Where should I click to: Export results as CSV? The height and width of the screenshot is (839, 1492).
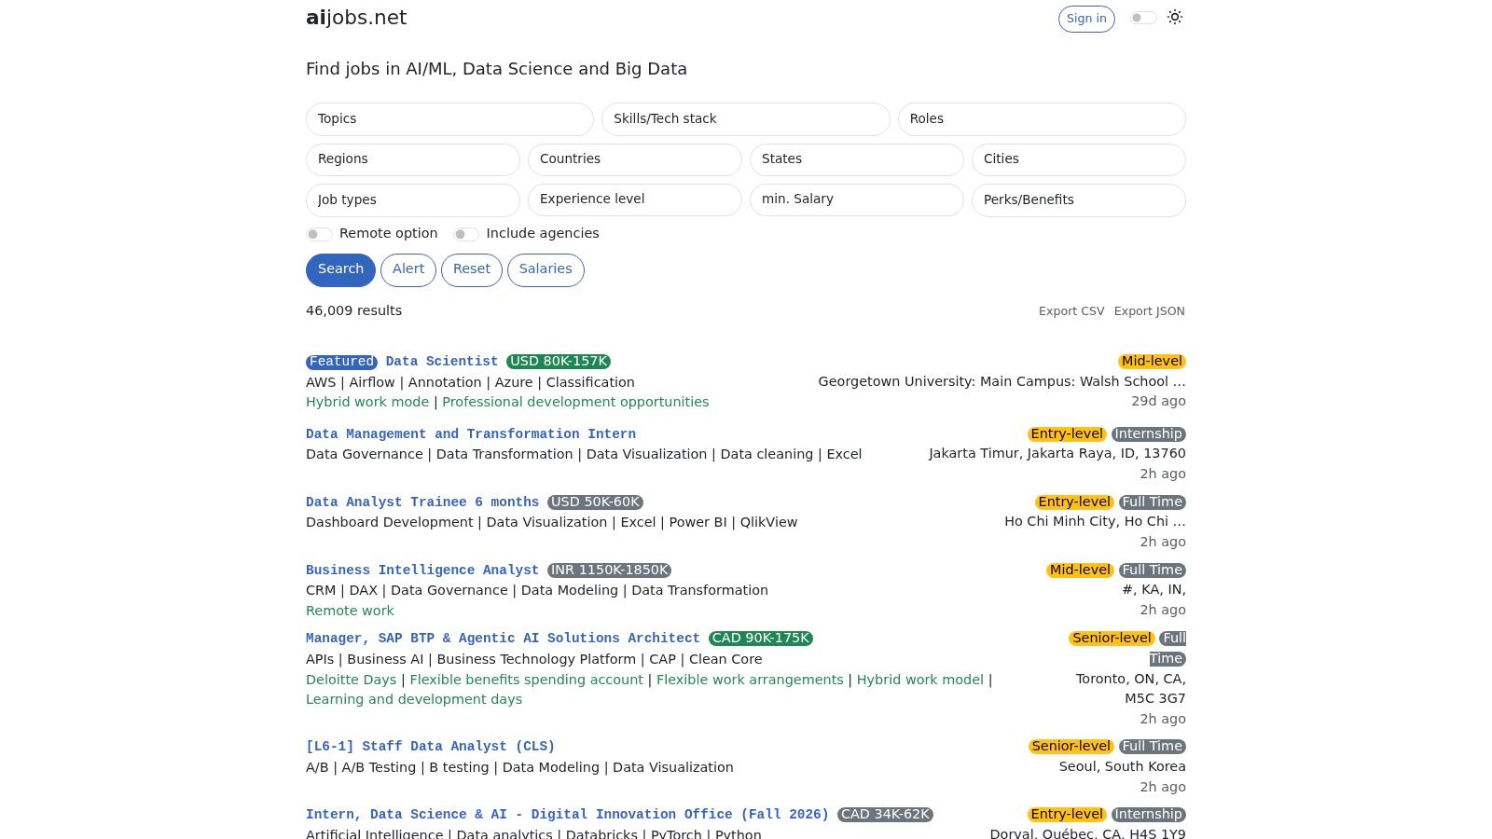(1071, 311)
